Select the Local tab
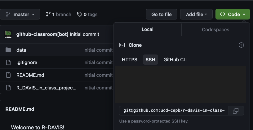The width and height of the screenshot is (253, 130). [148, 29]
